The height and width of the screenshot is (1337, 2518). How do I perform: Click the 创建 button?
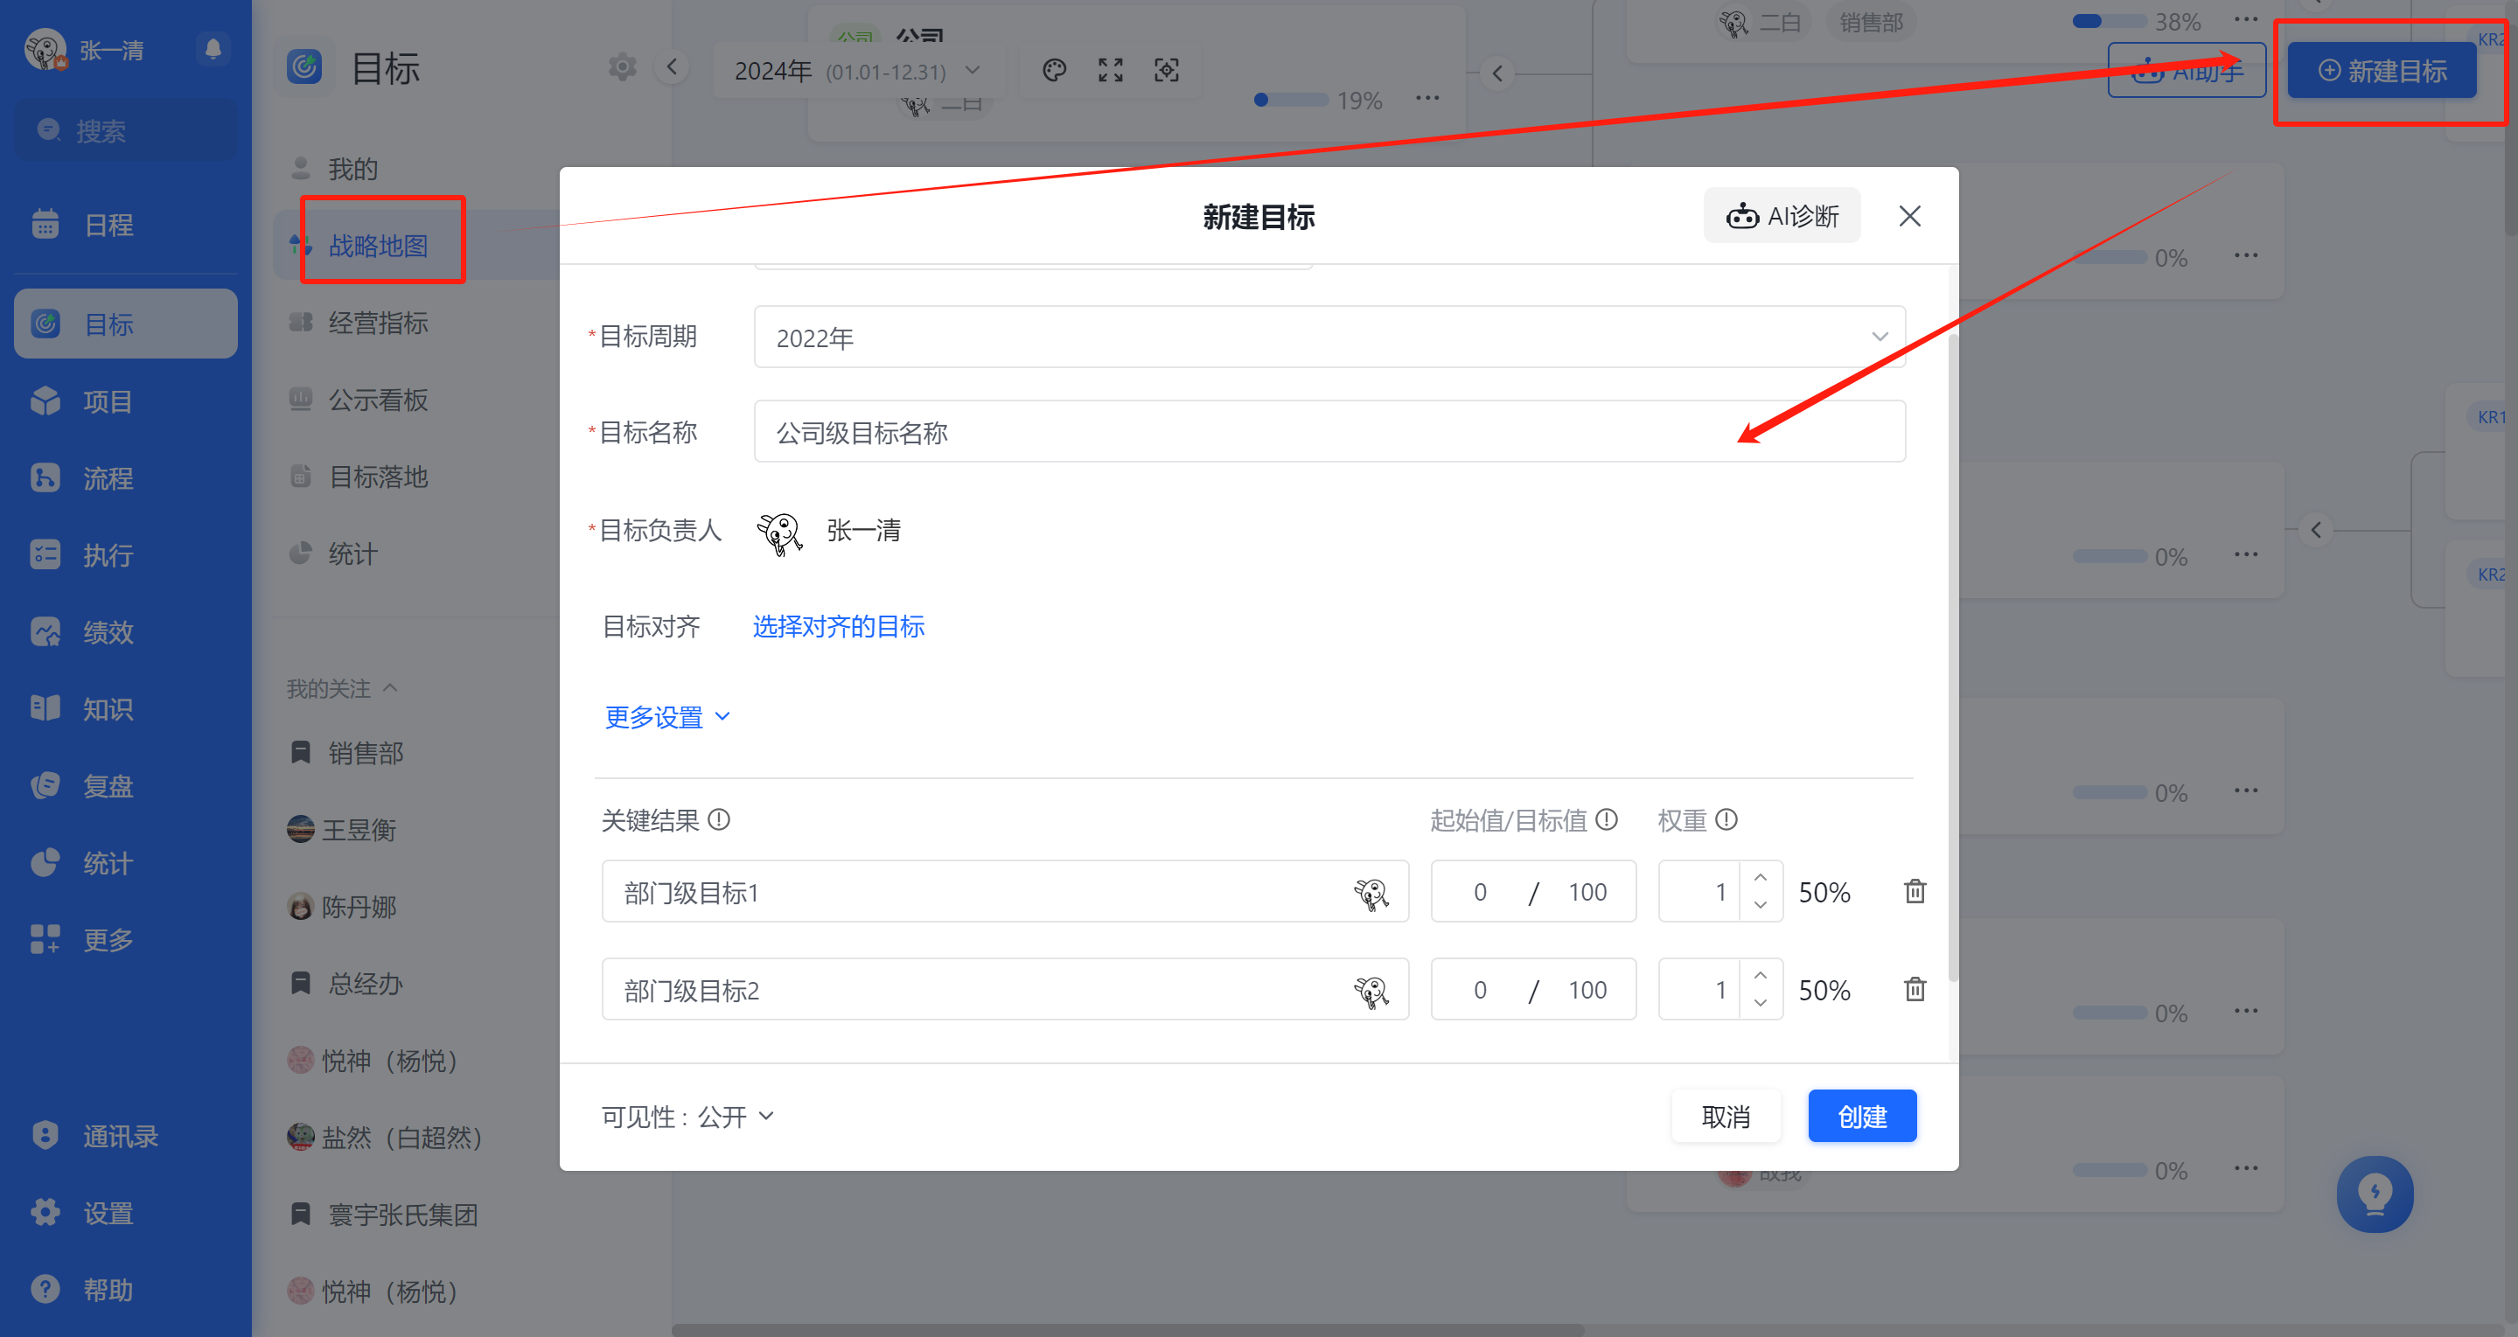click(1862, 1116)
